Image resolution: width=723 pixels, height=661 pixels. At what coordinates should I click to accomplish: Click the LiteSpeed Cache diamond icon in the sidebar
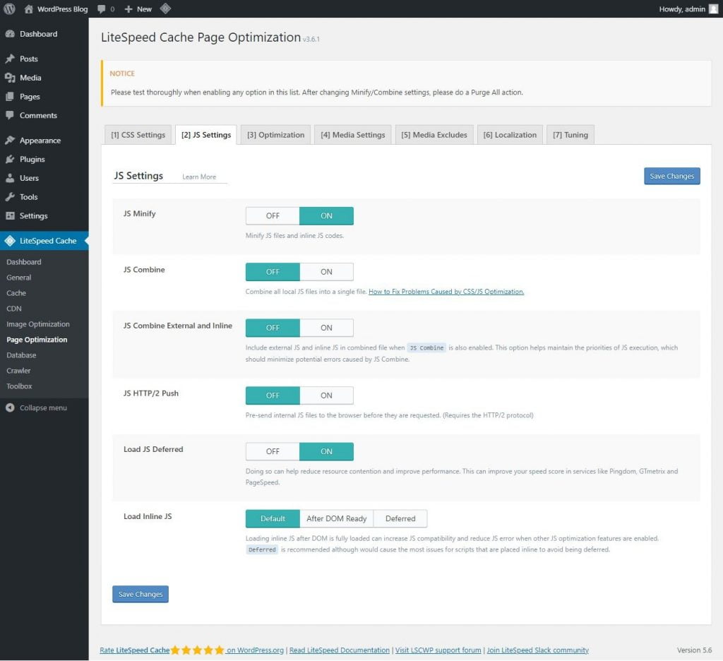(x=10, y=241)
